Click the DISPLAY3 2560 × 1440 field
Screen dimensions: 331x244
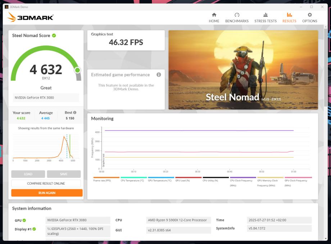78,231
